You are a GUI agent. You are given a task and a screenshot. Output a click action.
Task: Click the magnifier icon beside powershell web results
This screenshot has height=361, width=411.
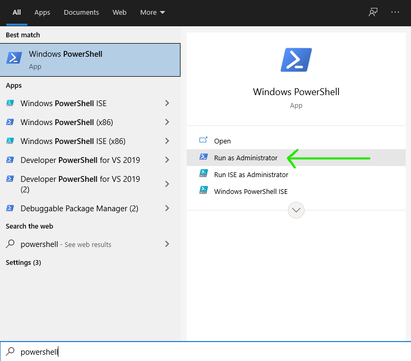point(10,244)
